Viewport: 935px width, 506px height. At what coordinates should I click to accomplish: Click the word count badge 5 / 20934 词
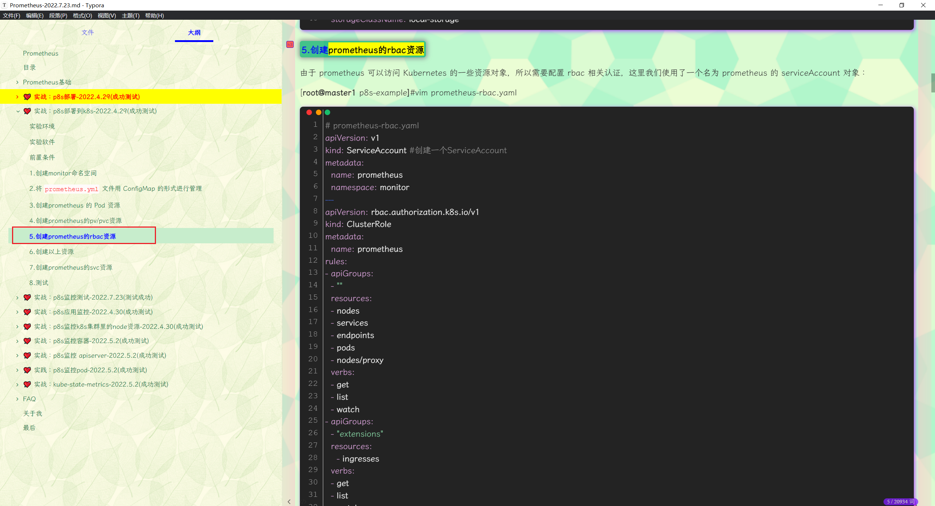(x=900, y=502)
